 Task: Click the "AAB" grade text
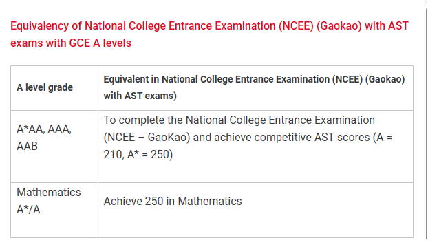[x=27, y=146]
